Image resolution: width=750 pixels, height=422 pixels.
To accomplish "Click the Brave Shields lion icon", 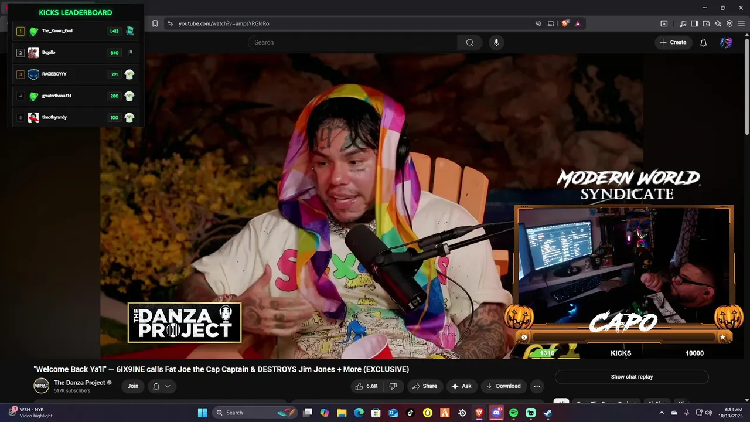I will 565,23.
